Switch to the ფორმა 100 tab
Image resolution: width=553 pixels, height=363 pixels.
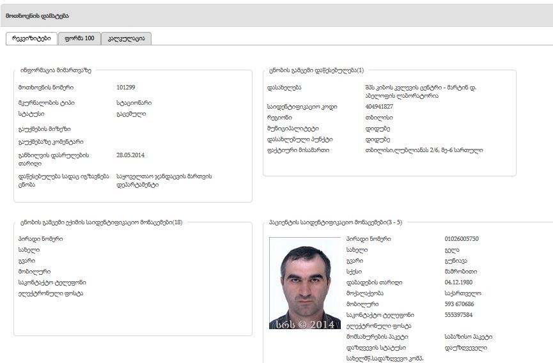[x=79, y=38]
